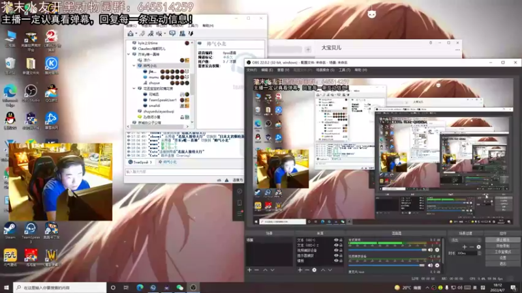Image resolution: width=522 pixels, height=293 pixels.
Task: Click WeChat icon in Windows taskbar
Action: tap(180, 287)
